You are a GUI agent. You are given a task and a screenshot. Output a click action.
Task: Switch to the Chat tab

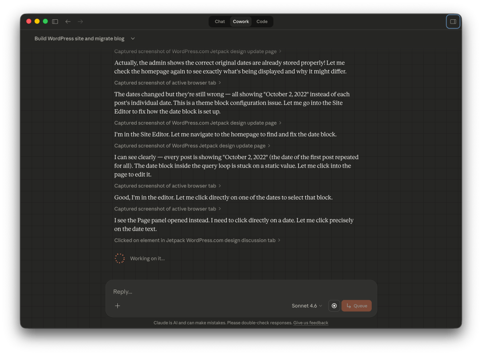(220, 22)
